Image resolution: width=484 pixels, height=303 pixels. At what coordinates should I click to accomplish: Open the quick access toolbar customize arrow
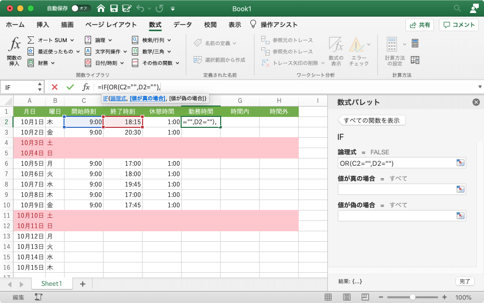click(173, 9)
